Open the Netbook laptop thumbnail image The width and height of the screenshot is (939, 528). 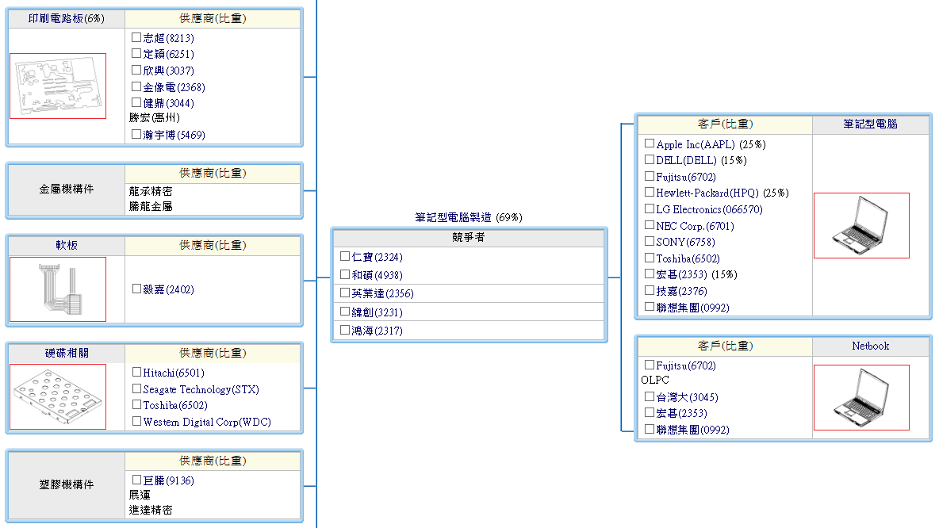(x=861, y=397)
